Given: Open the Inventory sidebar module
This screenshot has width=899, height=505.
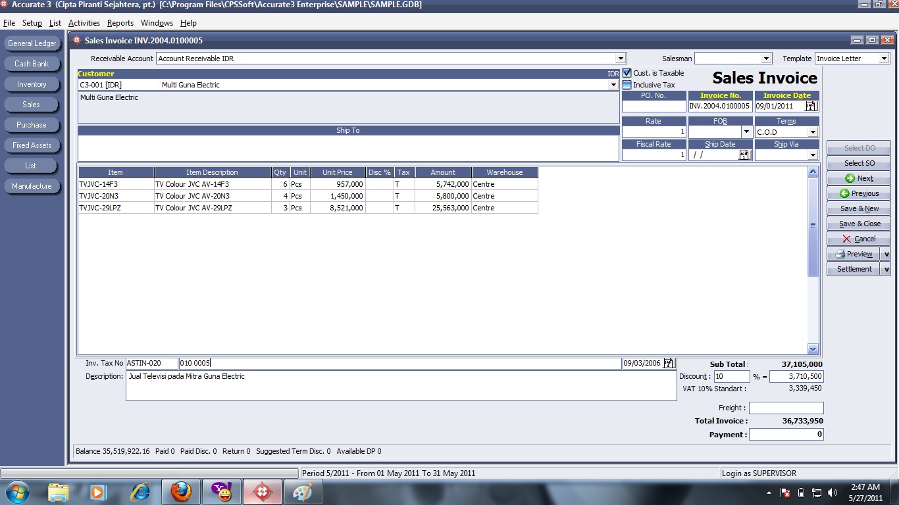Looking at the screenshot, I should [32, 84].
